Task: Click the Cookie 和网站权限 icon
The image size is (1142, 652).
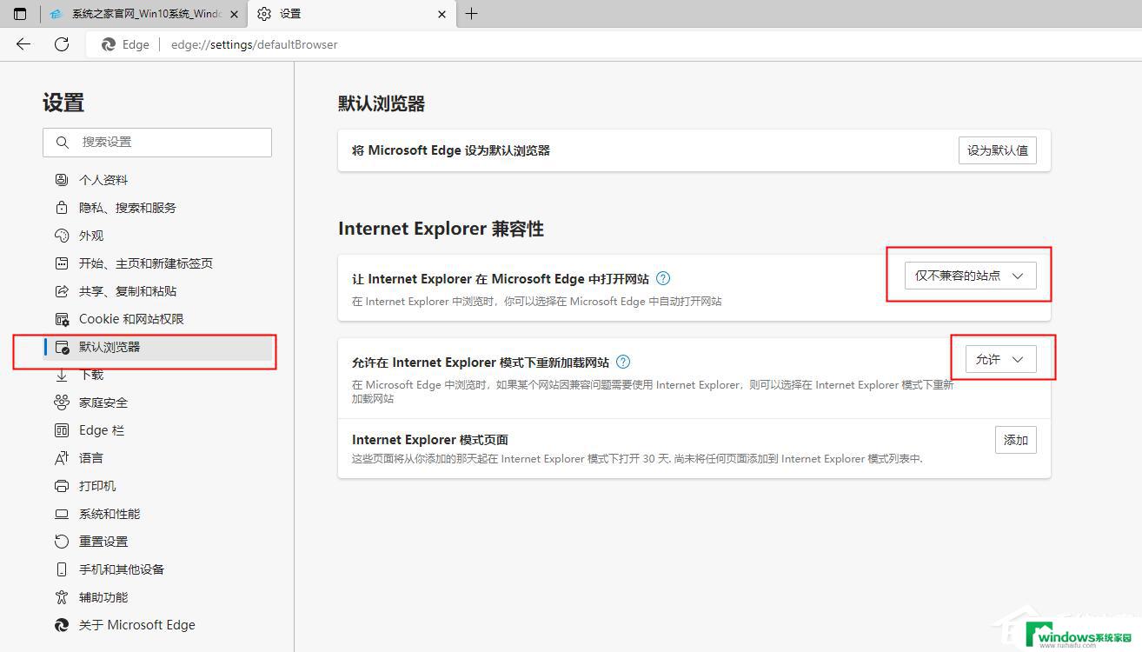Action: [x=62, y=319]
